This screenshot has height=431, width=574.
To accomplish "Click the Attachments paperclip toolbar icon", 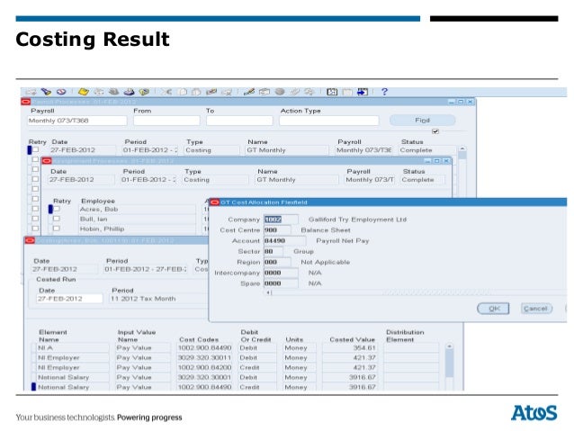I will [295, 92].
